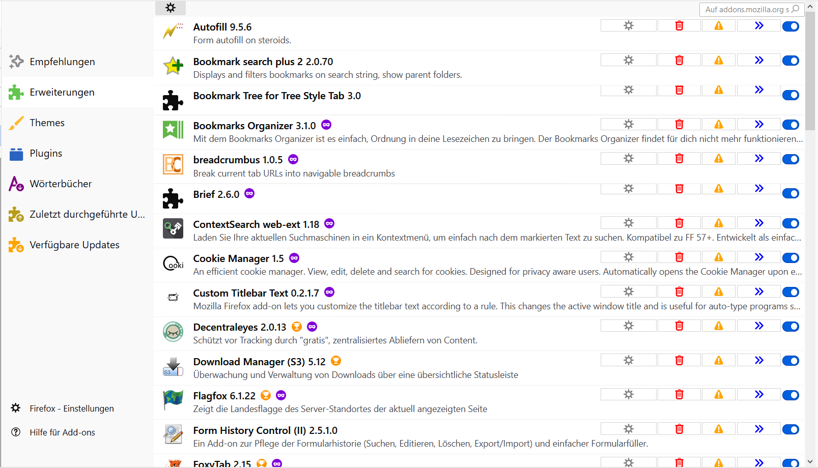818x468 pixels.
Task: Select the Plugins category in sidebar
Action: pyautogui.click(x=46, y=153)
